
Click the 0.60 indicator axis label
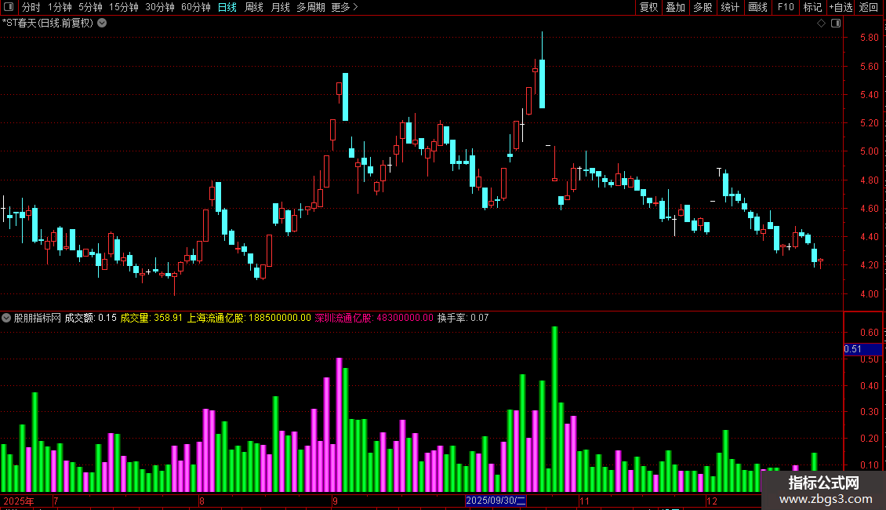coord(869,333)
